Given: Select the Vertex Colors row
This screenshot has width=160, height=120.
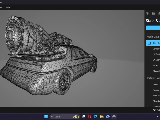Looking at the screenshot, I should click(153, 65).
